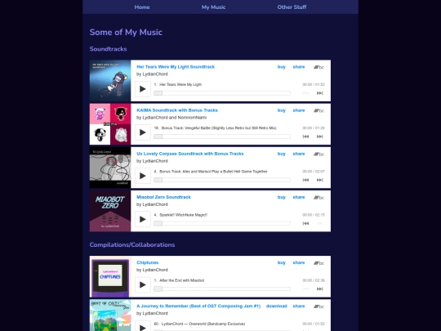Play the Miaobot Zero Soundtrack track
This screenshot has width=441, height=331.
[143, 219]
